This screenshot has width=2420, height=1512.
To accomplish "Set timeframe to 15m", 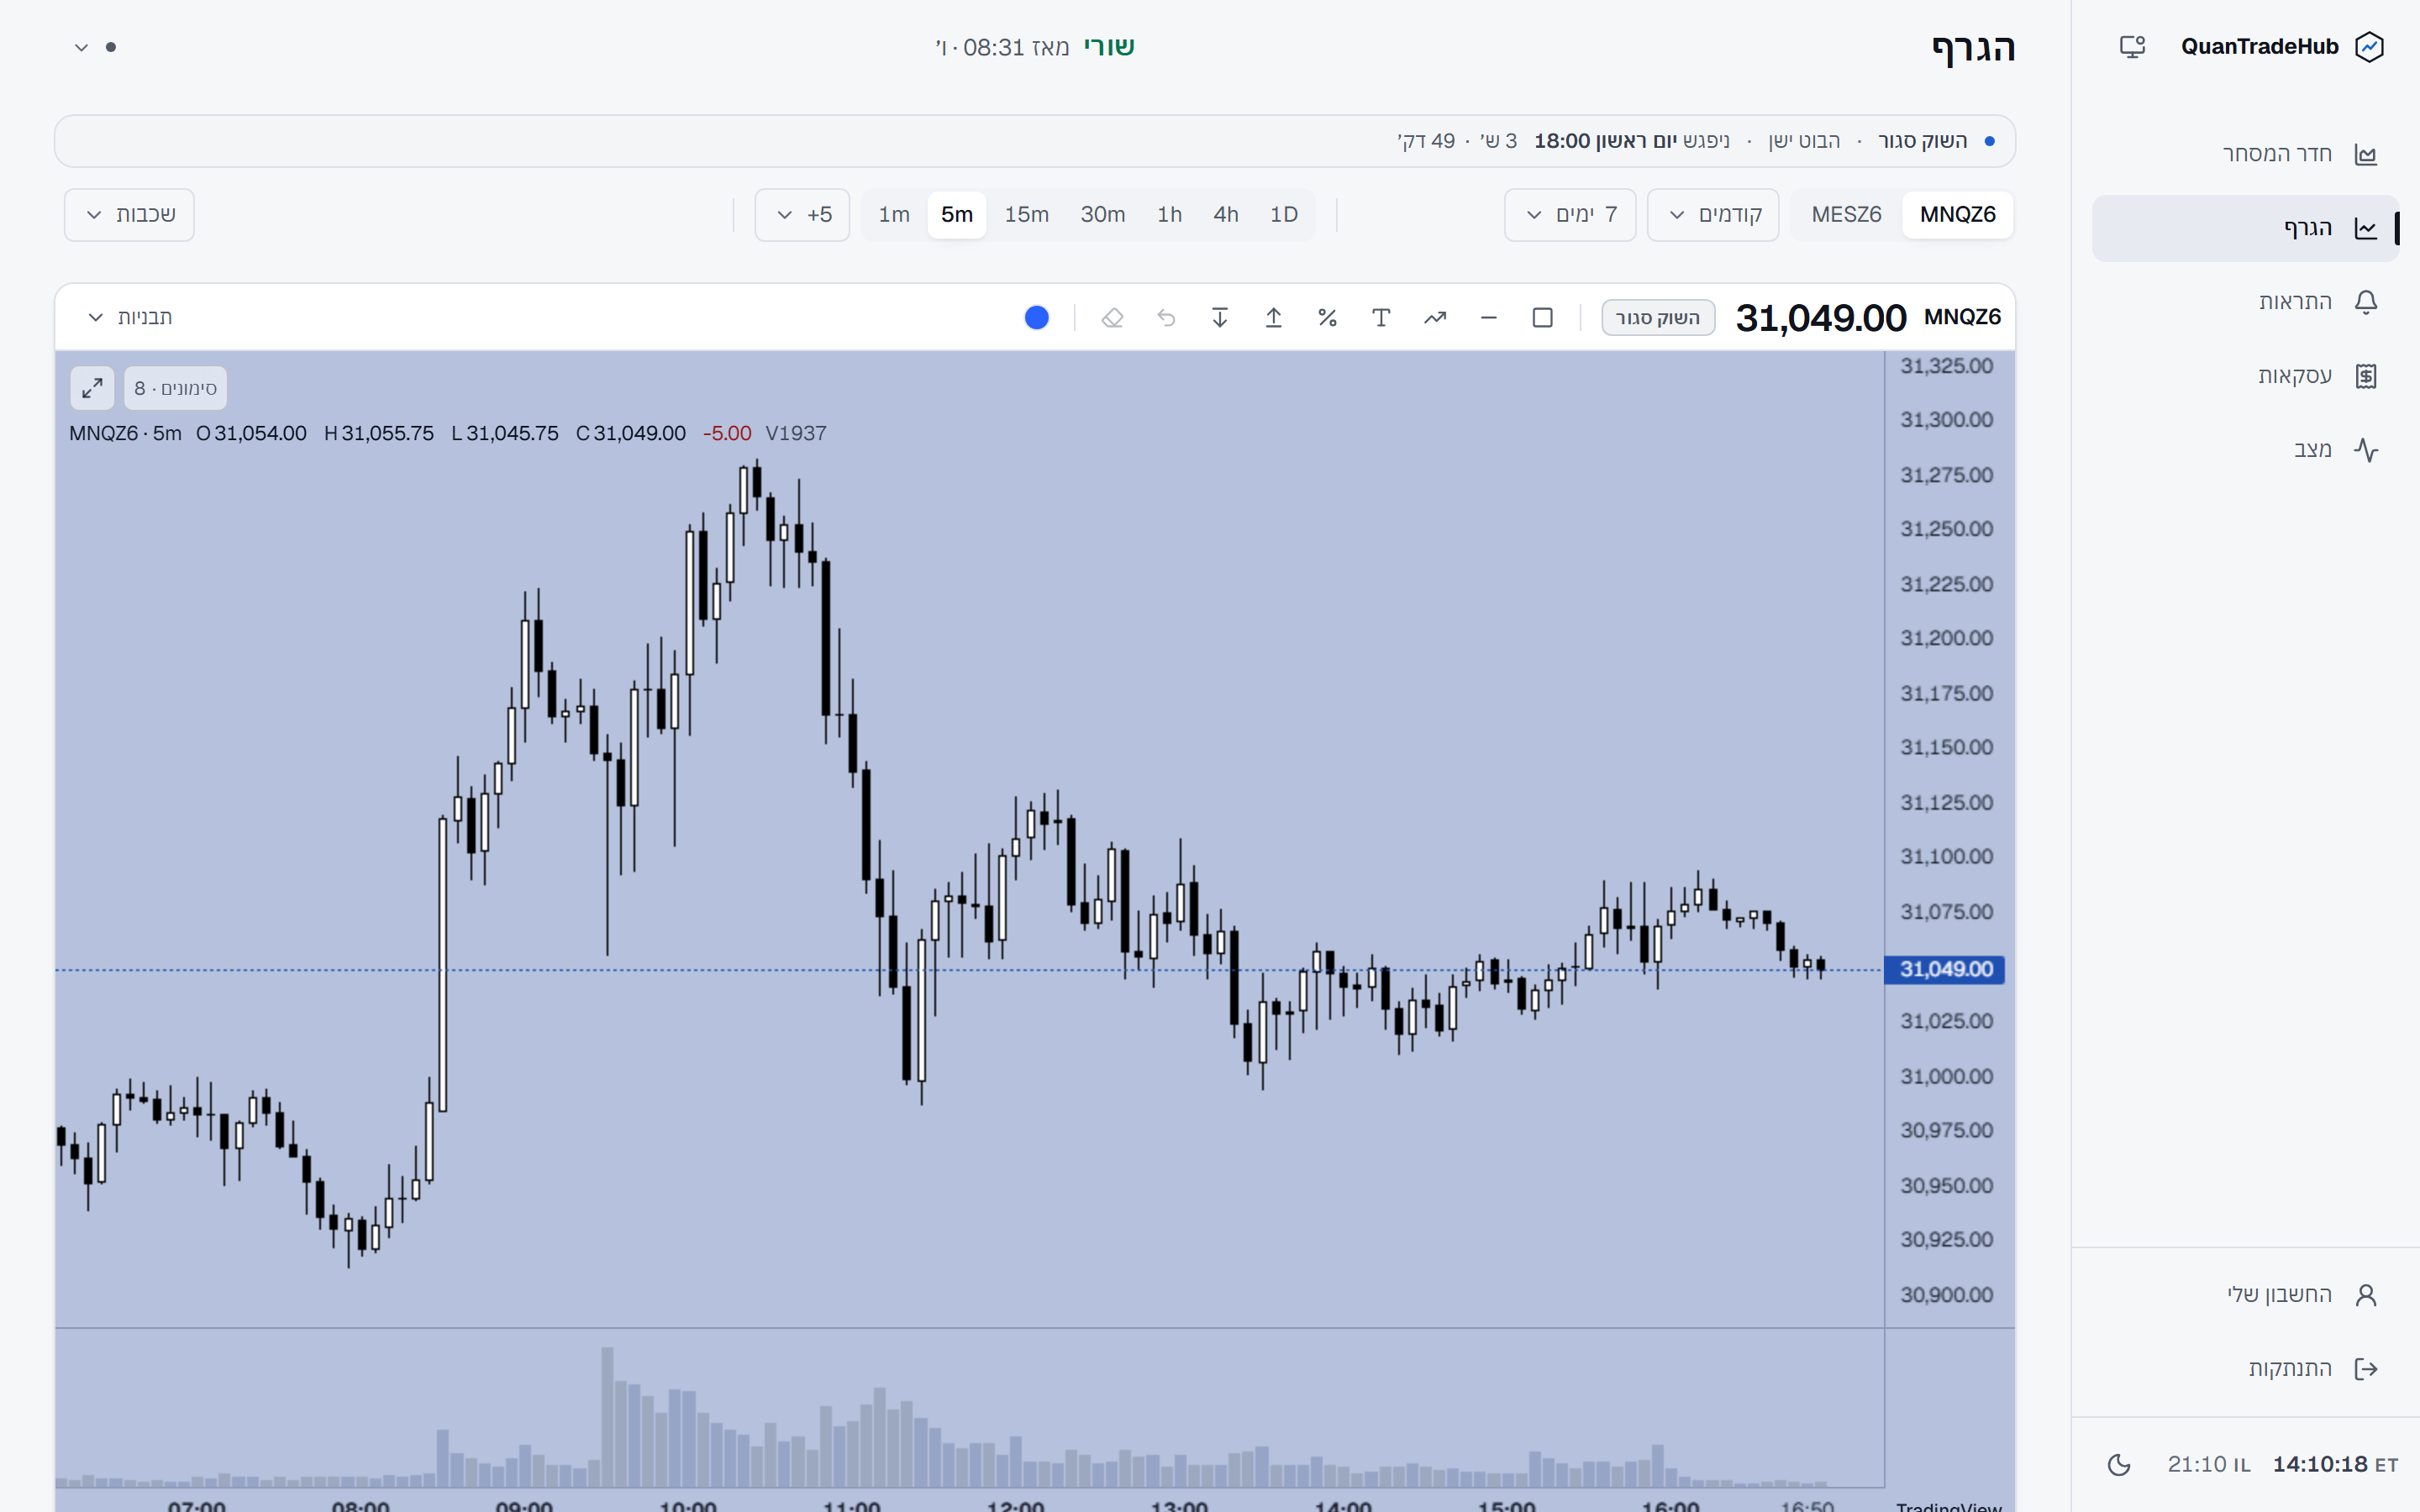I will point(1026,215).
